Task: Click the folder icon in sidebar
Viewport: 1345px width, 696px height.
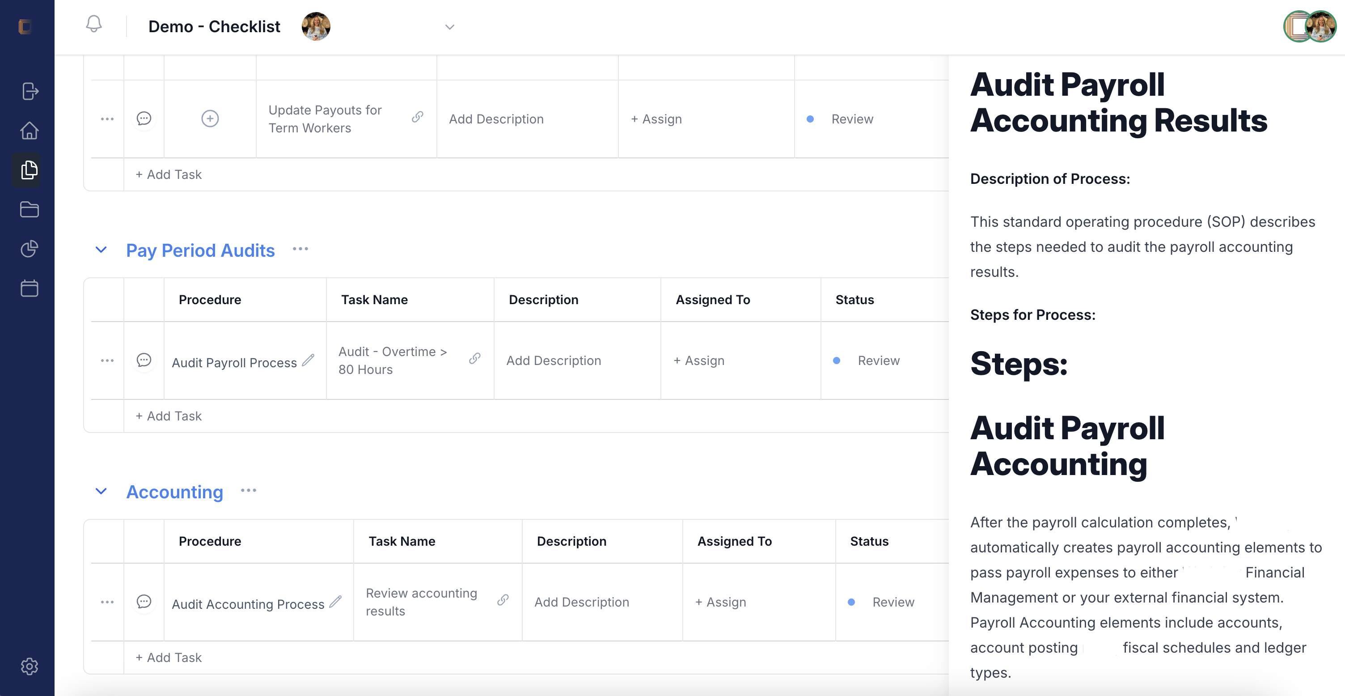Action: (28, 208)
